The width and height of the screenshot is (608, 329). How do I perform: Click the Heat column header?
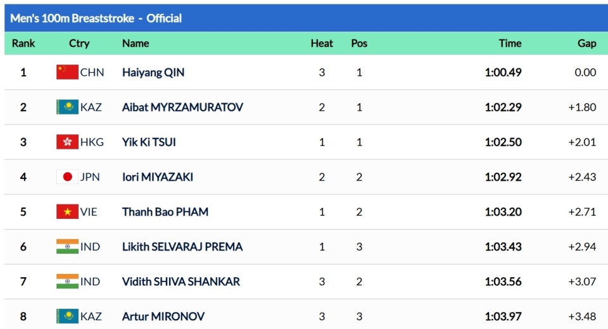[x=322, y=43]
